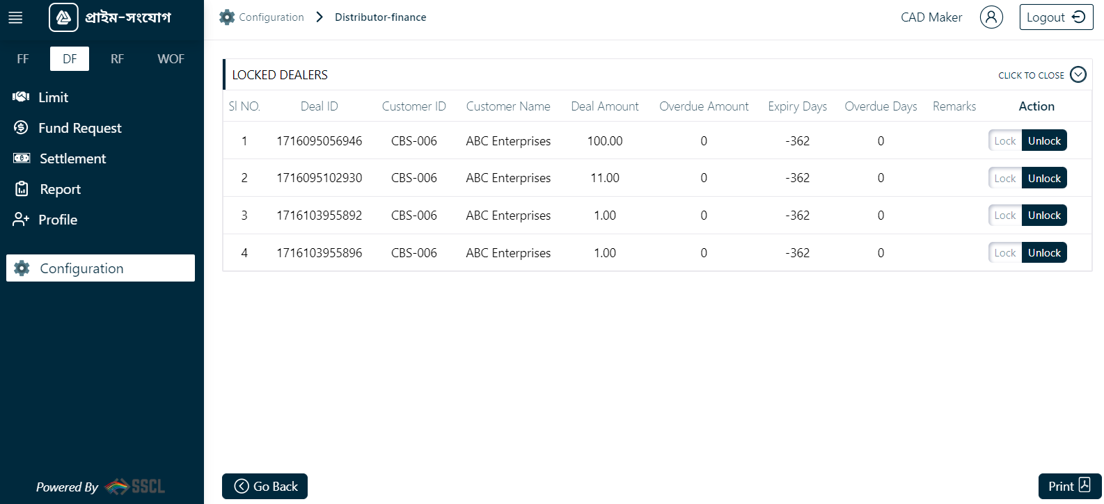Click Deal ID 1716095102930 cell
This screenshot has width=1104, height=504.
tap(320, 178)
